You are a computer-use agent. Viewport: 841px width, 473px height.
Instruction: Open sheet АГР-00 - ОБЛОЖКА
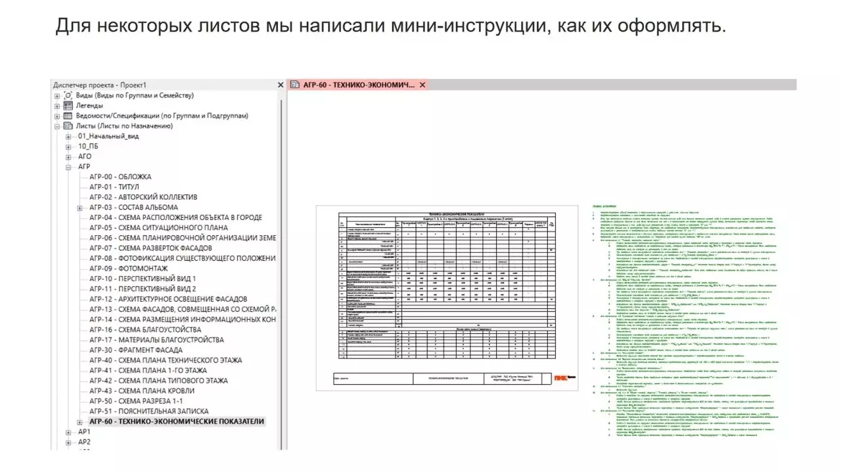[120, 177]
